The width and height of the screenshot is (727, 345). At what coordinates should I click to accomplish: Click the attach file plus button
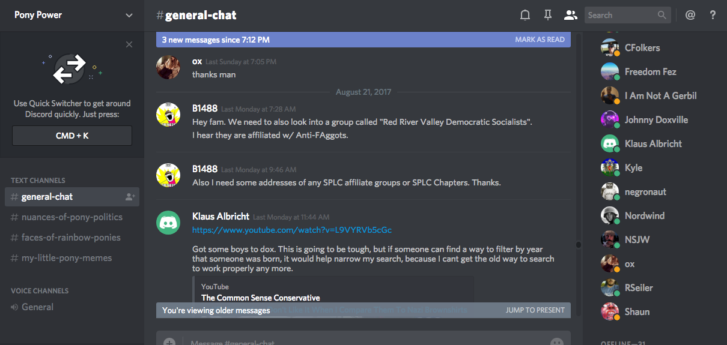pyautogui.click(x=169, y=342)
